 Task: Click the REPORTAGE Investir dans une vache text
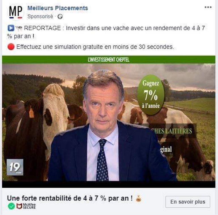(x=106, y=32)
